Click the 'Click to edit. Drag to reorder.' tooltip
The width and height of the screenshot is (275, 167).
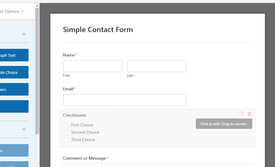[x=224, y=124]
